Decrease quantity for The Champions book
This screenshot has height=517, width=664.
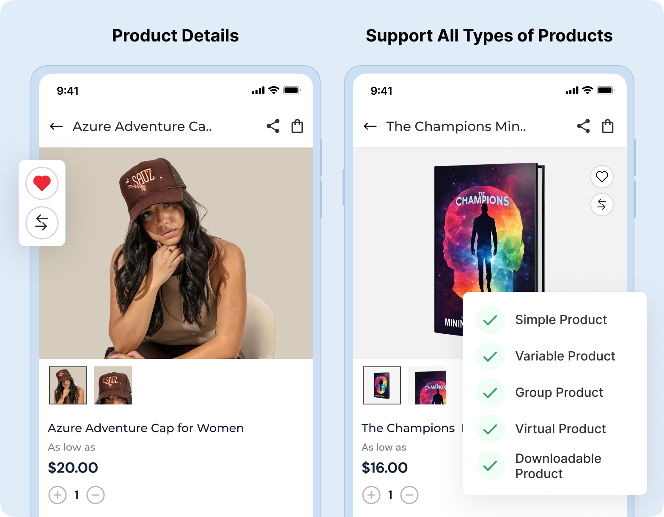pyautogui.click(x=409, y=495)
